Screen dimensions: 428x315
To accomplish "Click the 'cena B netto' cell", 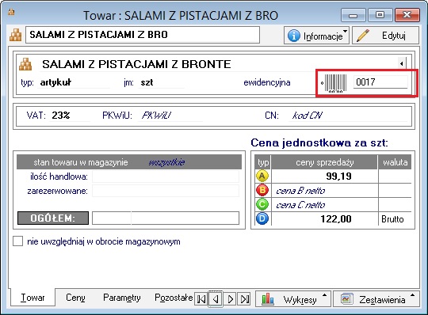I will pos(325,191).
